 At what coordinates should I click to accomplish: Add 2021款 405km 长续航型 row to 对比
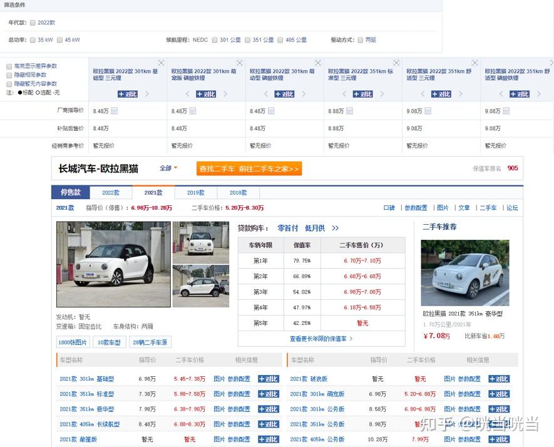click(x=269, y=424)
